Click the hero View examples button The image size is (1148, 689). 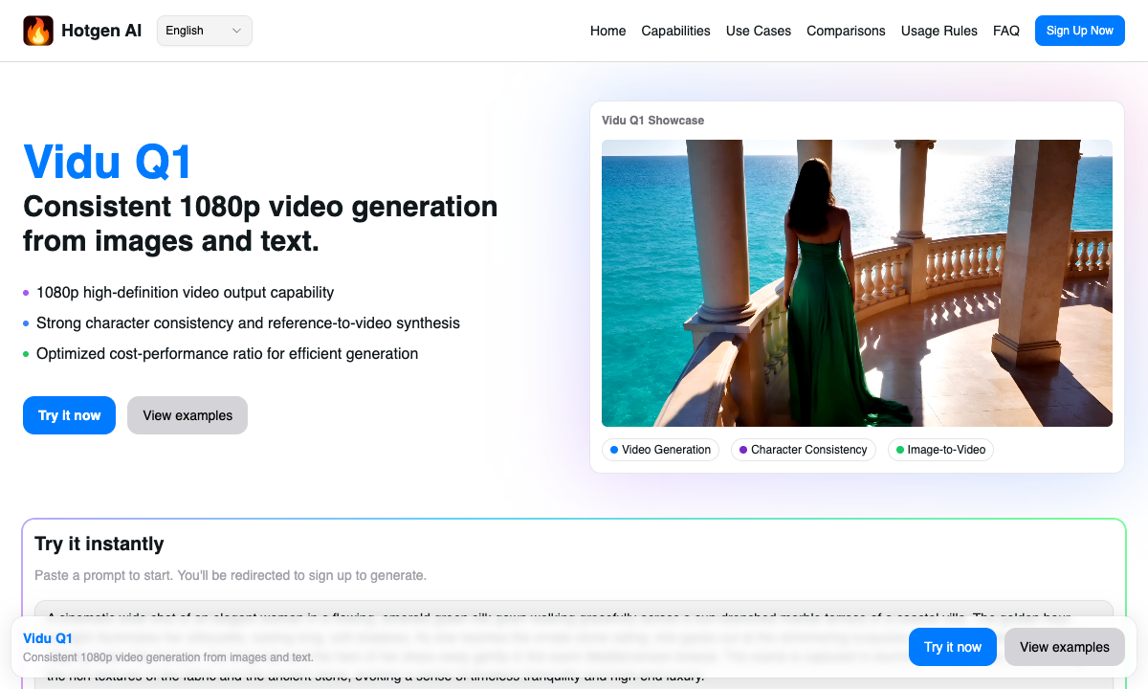pyautogui.click(x=188, y=415)
